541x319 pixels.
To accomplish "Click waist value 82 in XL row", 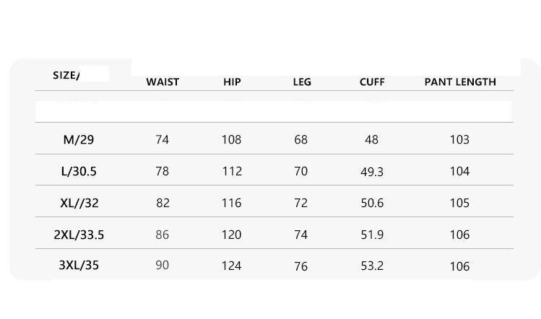I will click(163, 203).
